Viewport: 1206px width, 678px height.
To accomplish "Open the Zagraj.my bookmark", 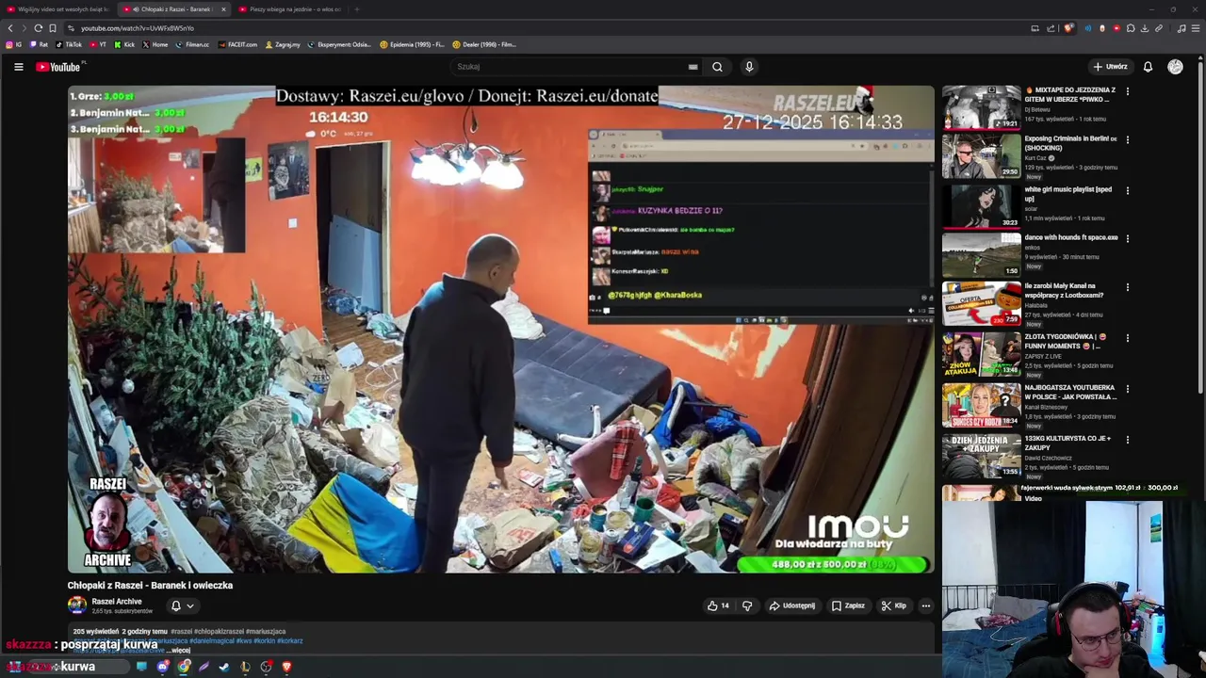I will pyautogui.click(x=283, y=44).
